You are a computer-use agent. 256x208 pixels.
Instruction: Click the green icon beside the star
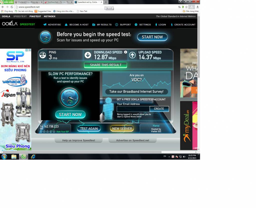click(183, 7)
